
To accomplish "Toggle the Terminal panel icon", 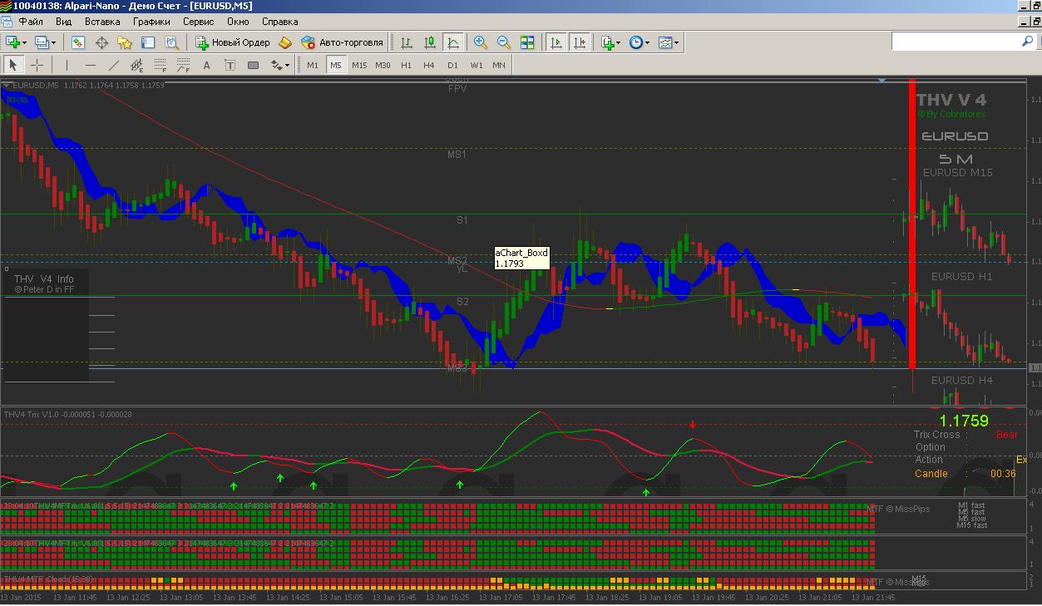I will click(x=148, y=42).
